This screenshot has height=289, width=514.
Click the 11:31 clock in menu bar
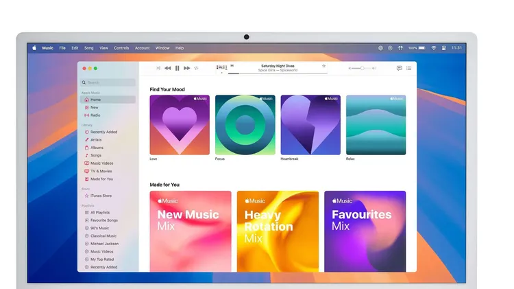456,48
